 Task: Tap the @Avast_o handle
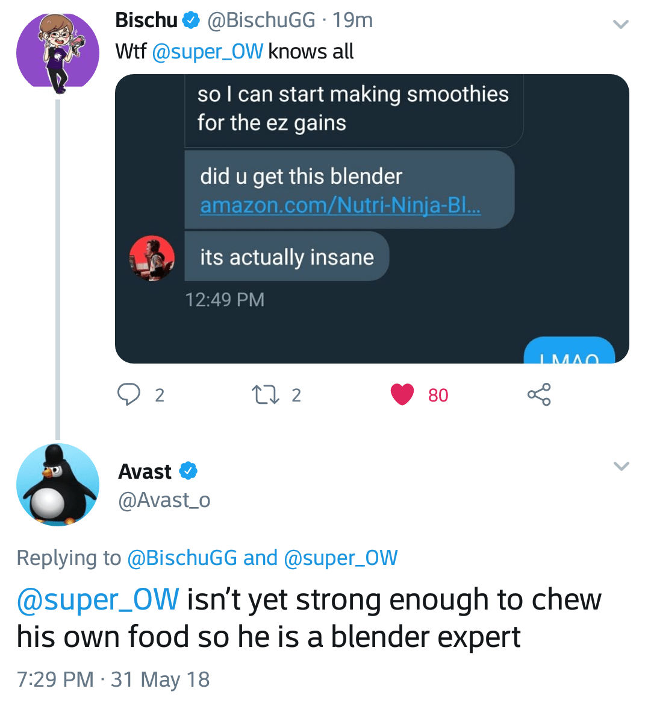click(x=164, y=500)
